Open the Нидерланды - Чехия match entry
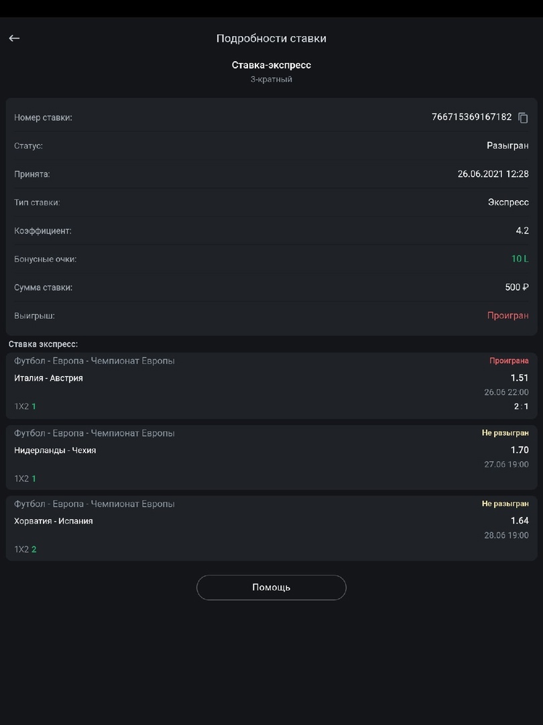Screen dimensions: 543x725 [55, 450]
